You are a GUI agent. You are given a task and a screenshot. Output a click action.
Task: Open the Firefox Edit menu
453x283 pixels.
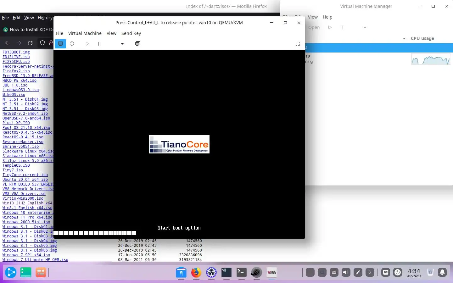(17, 18)
